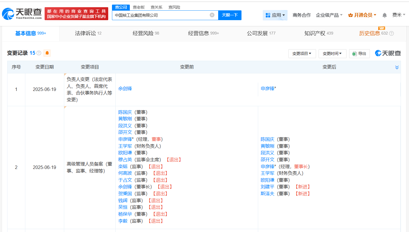Click the Tianyancha logo at top left
This screenshot has height=232, width=409.
[22, 13]
